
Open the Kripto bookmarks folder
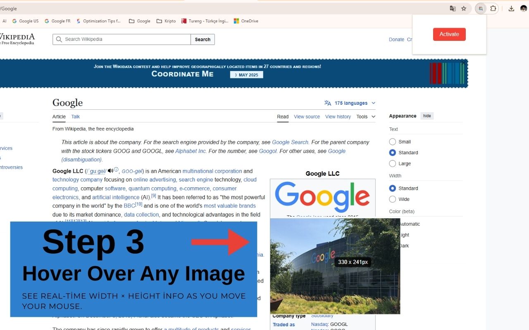[166, 21]
